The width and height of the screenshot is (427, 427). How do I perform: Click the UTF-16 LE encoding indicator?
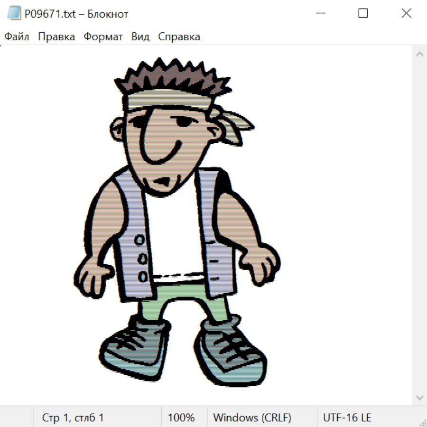(347, 418)
